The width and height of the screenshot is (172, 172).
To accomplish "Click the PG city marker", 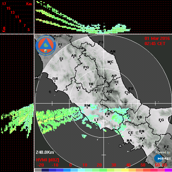I will tap(86, 67).
